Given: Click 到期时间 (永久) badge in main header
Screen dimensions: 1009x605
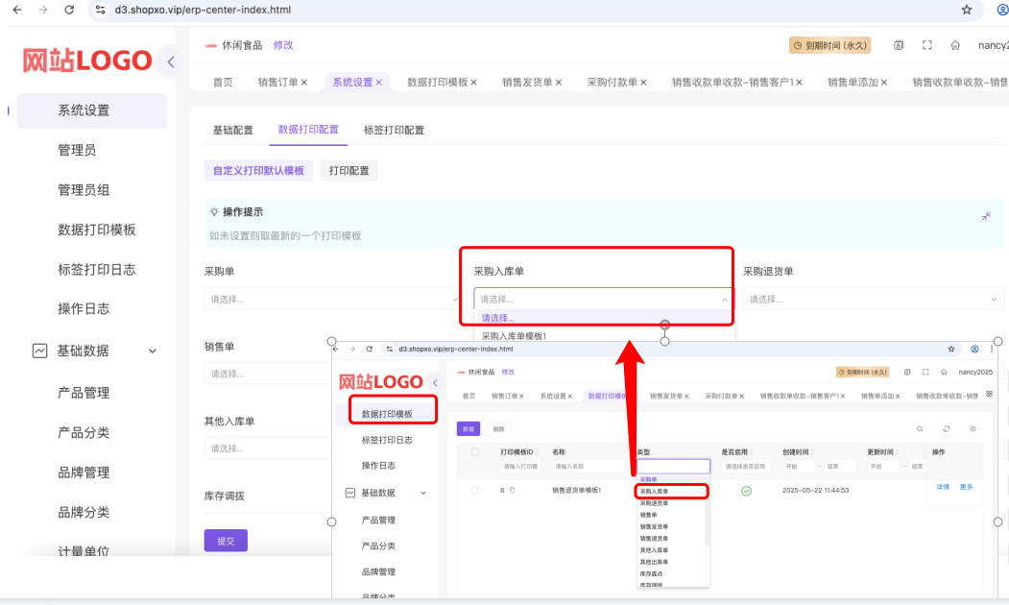Looking at the screenshot, I should click(830, 45).
